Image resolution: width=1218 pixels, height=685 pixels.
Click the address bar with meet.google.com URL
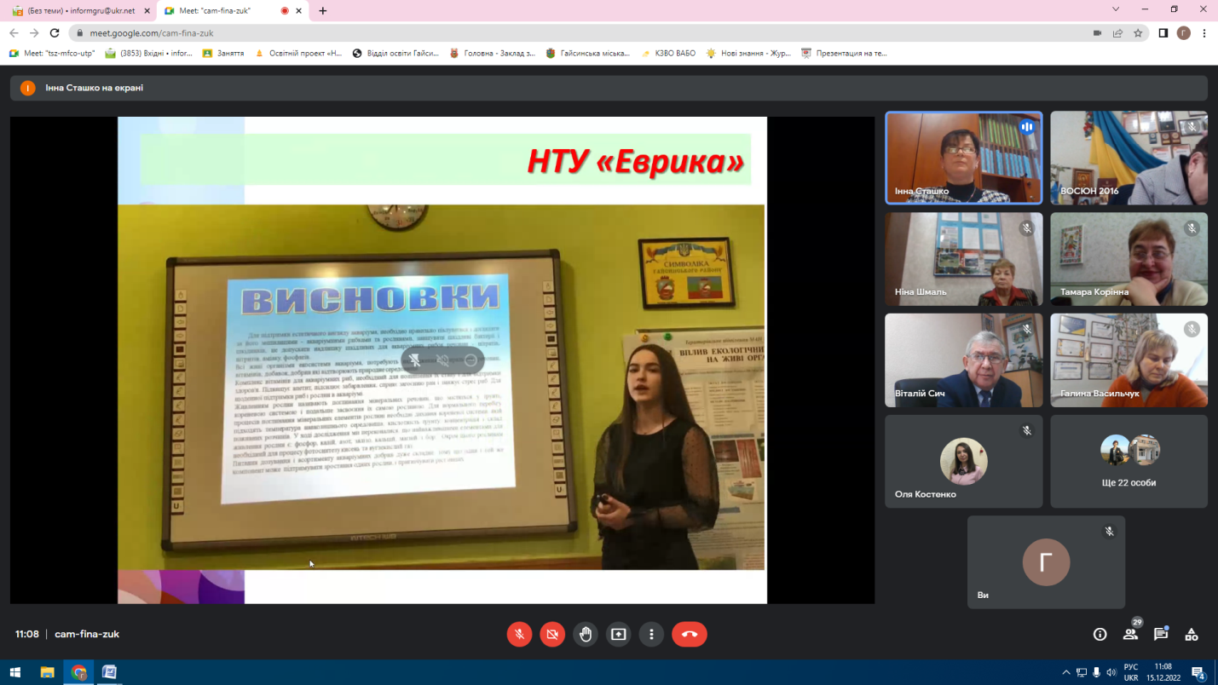click(511, 33)
